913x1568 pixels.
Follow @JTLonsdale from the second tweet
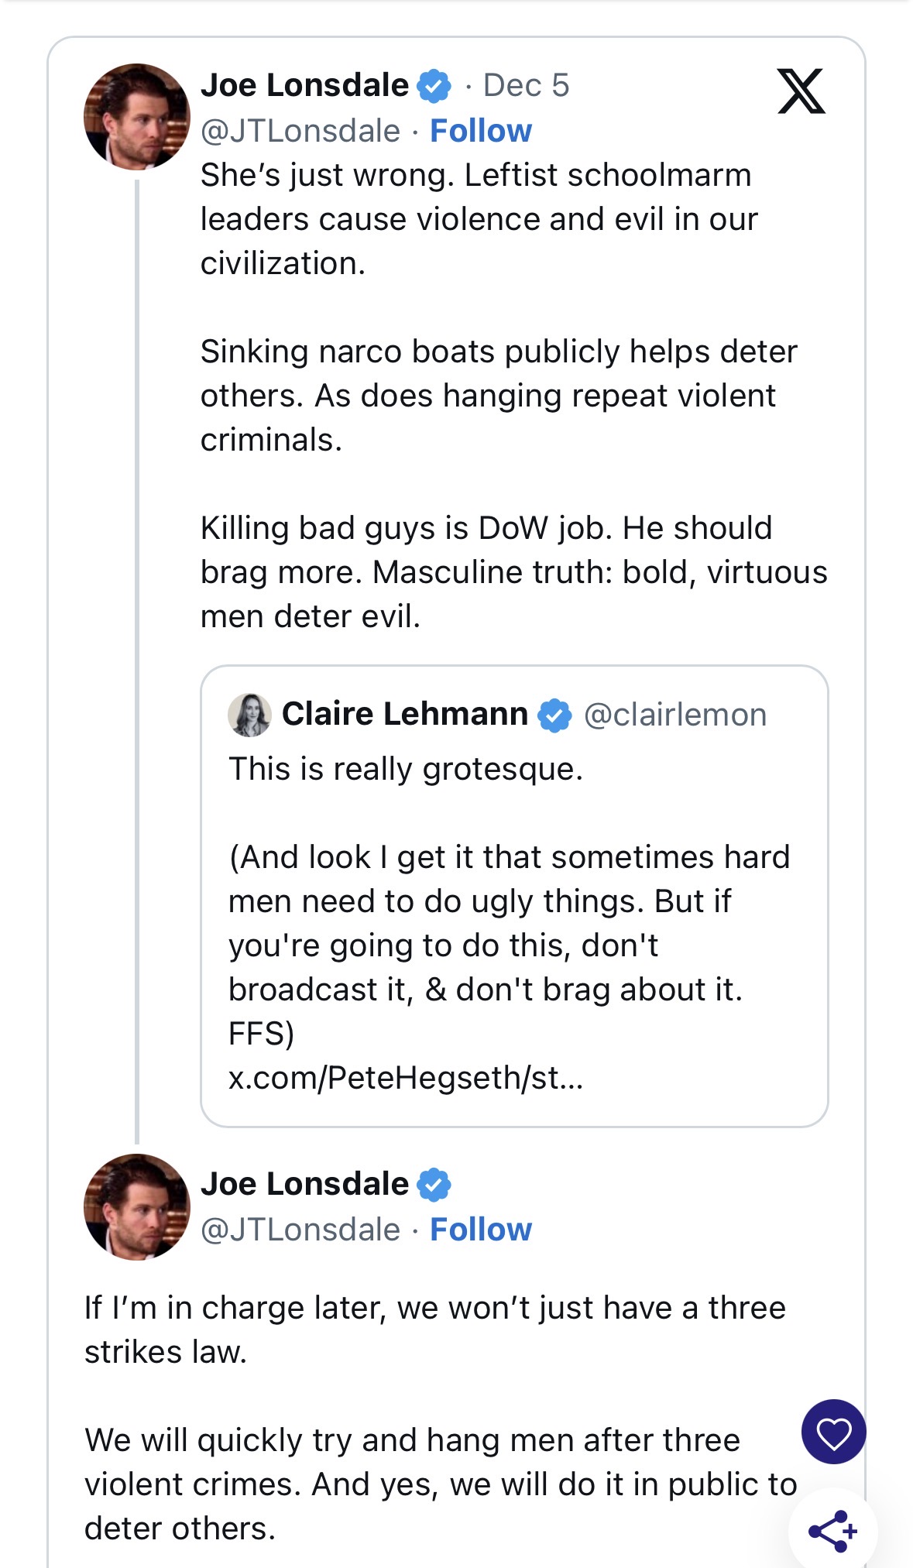[481, 1230]
